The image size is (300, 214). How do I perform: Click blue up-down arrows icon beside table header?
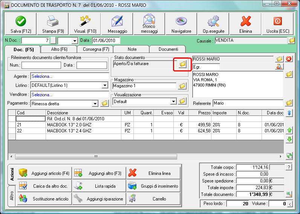click(289, 113)
